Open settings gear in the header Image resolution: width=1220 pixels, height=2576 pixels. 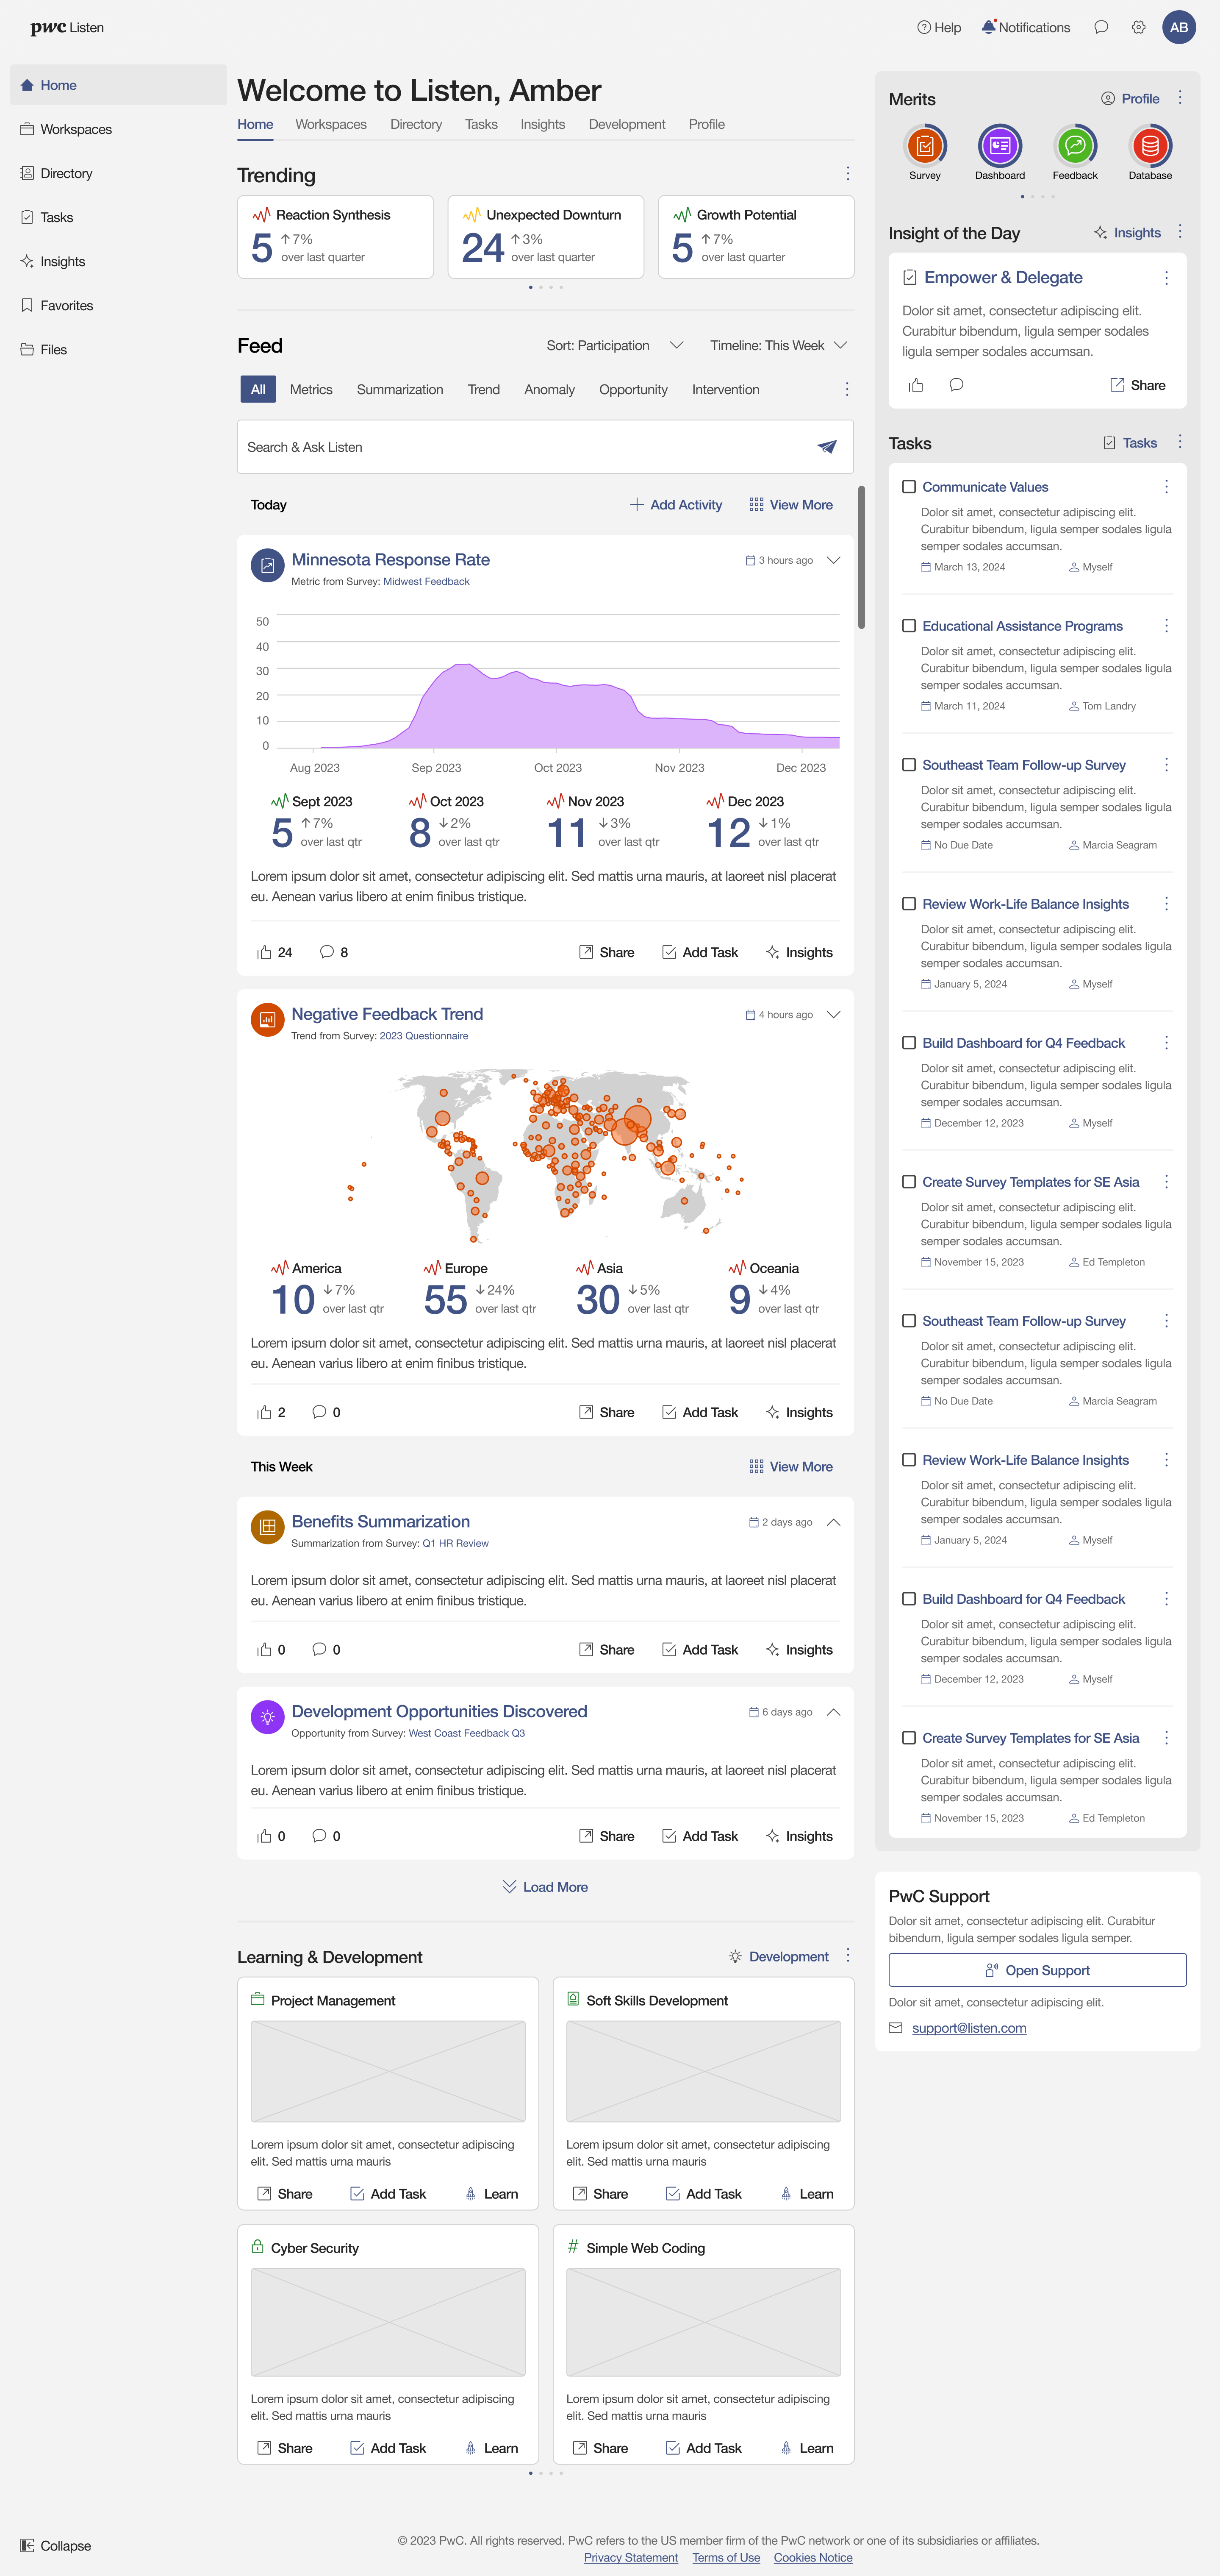coord(1138,27)
